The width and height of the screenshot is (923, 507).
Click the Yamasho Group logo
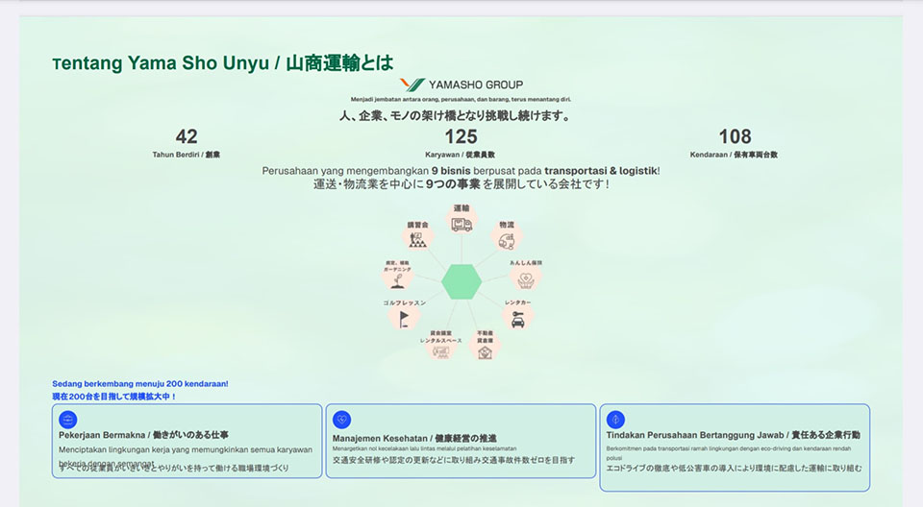coord(461,84)
